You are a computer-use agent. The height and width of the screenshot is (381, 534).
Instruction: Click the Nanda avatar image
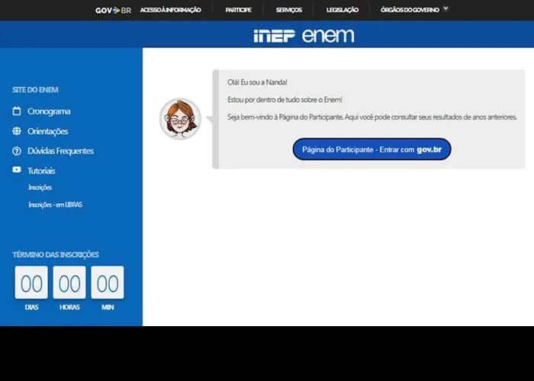click(x=180, y=119)
